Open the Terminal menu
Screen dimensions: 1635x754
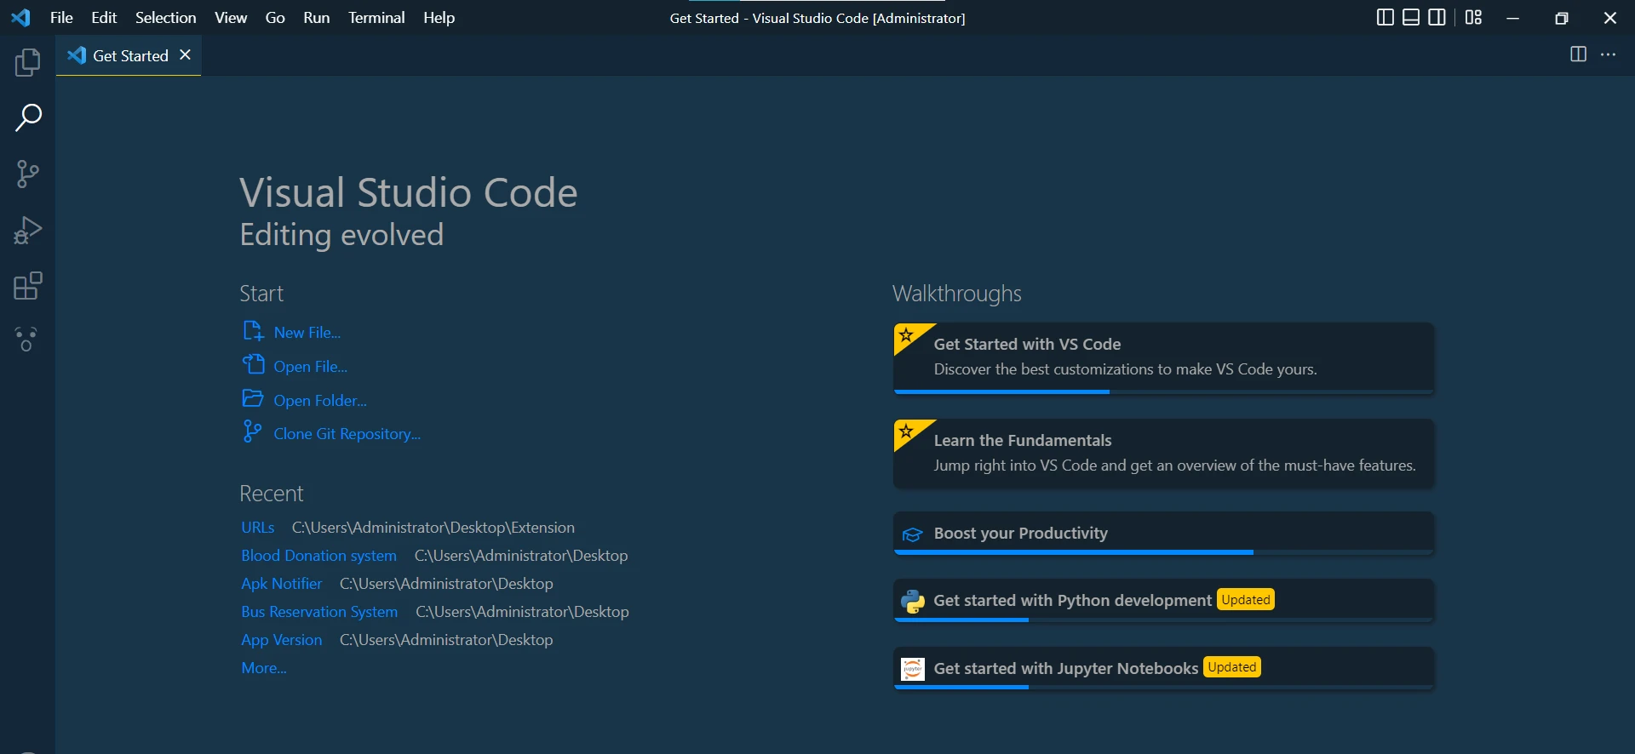376,18
